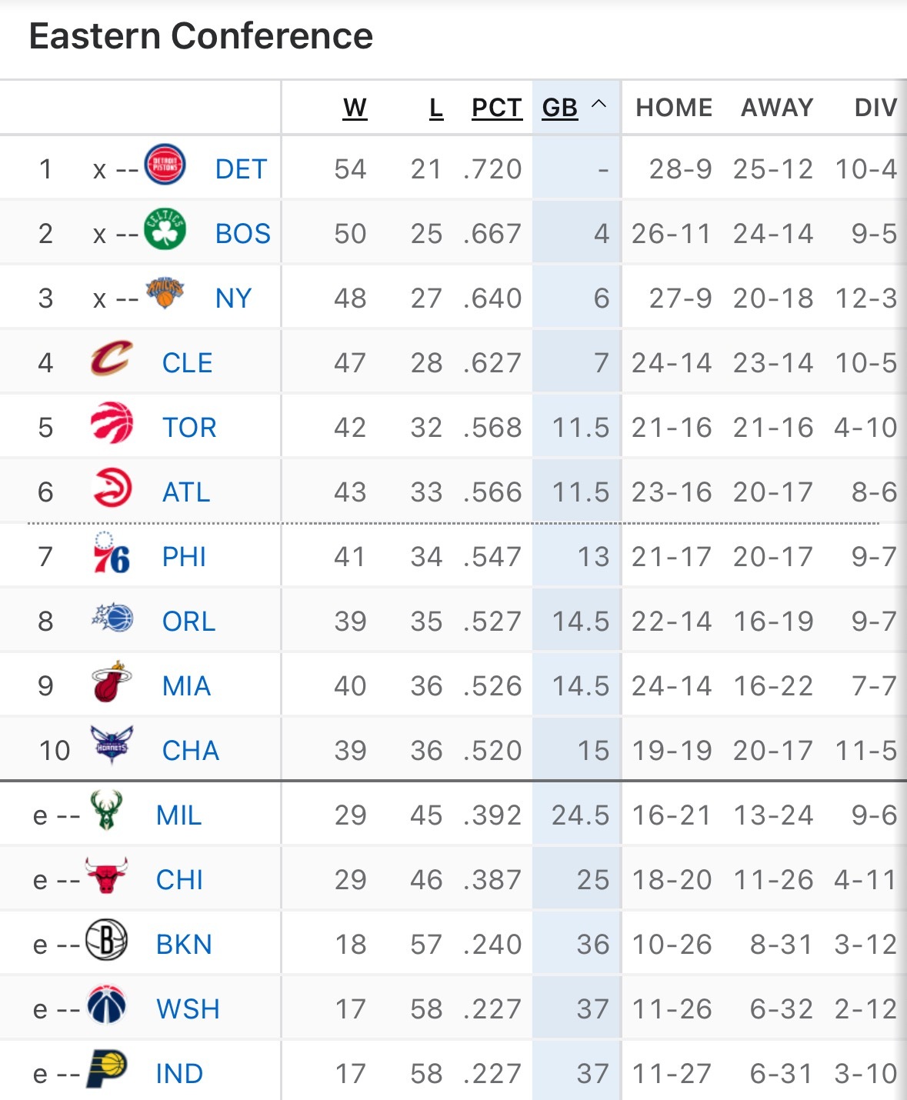Image resolution: width=907 pixels, height=1100 pixels.
Task: Click the Milwaukee Bucks logo icon
Action: 105,811
